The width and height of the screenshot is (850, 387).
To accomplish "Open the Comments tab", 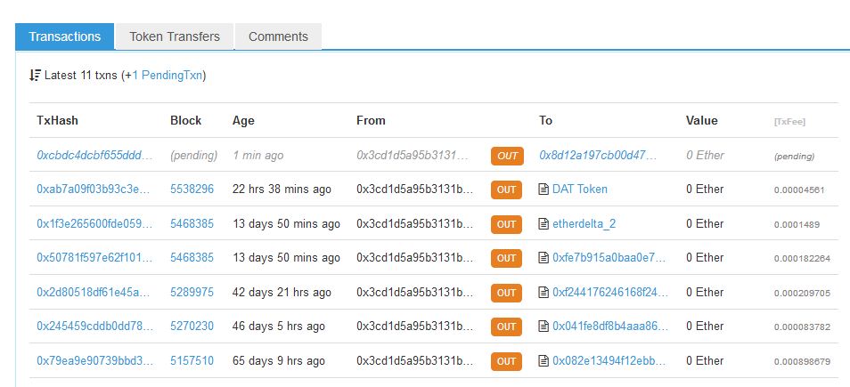I will (278, 36).
